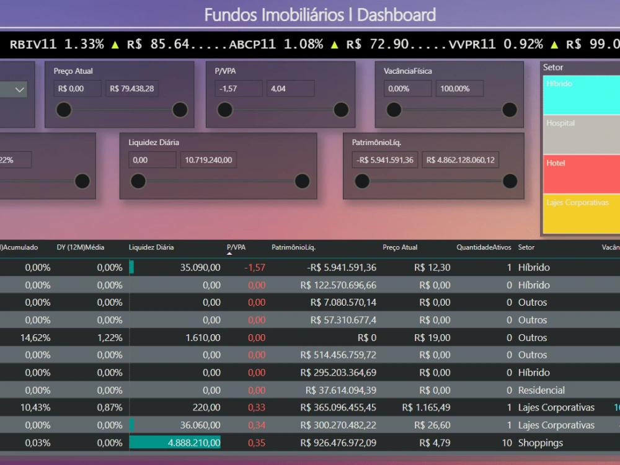Sort by Liquidez Diária column header
The height and width of the screenshot is (465, 620).
[151, 247]
